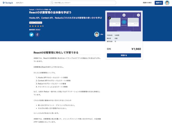
Task: Select the JavaScript tag
Action: click(38, 23)
